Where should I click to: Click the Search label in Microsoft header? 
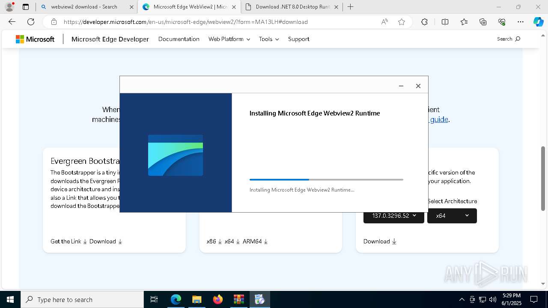505,39
